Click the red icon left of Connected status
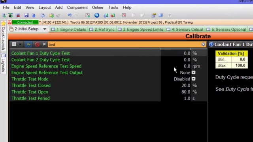Screen dimensions: 253x142 pos(9,22)
